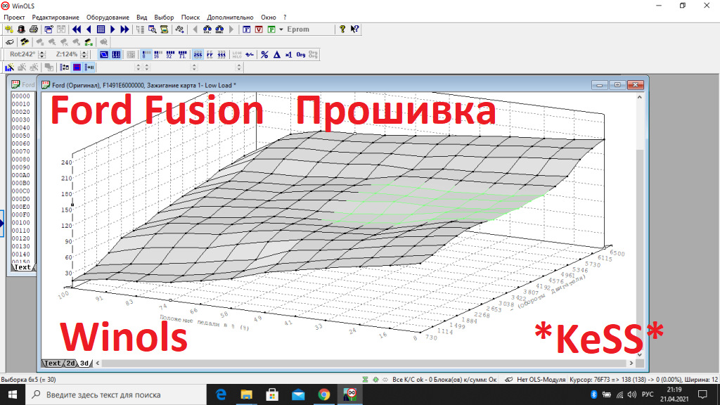Toggle the blue 3D perspective view button

pos(104,55)
